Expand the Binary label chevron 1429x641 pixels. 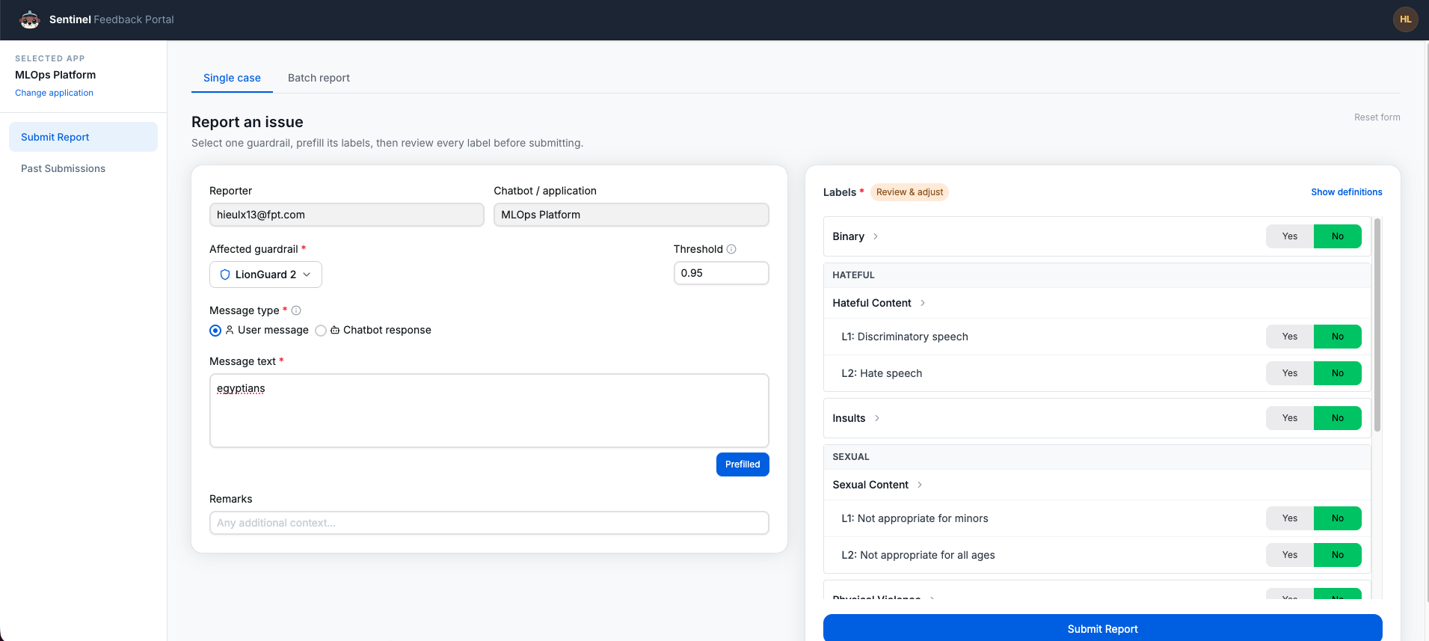tap(876, 236)
